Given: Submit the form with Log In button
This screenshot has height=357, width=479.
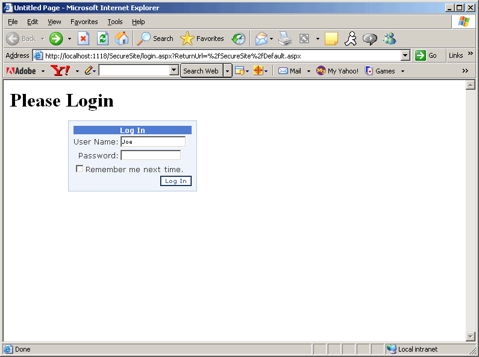Looking at the screenshot, I should [x=176, y=181].
